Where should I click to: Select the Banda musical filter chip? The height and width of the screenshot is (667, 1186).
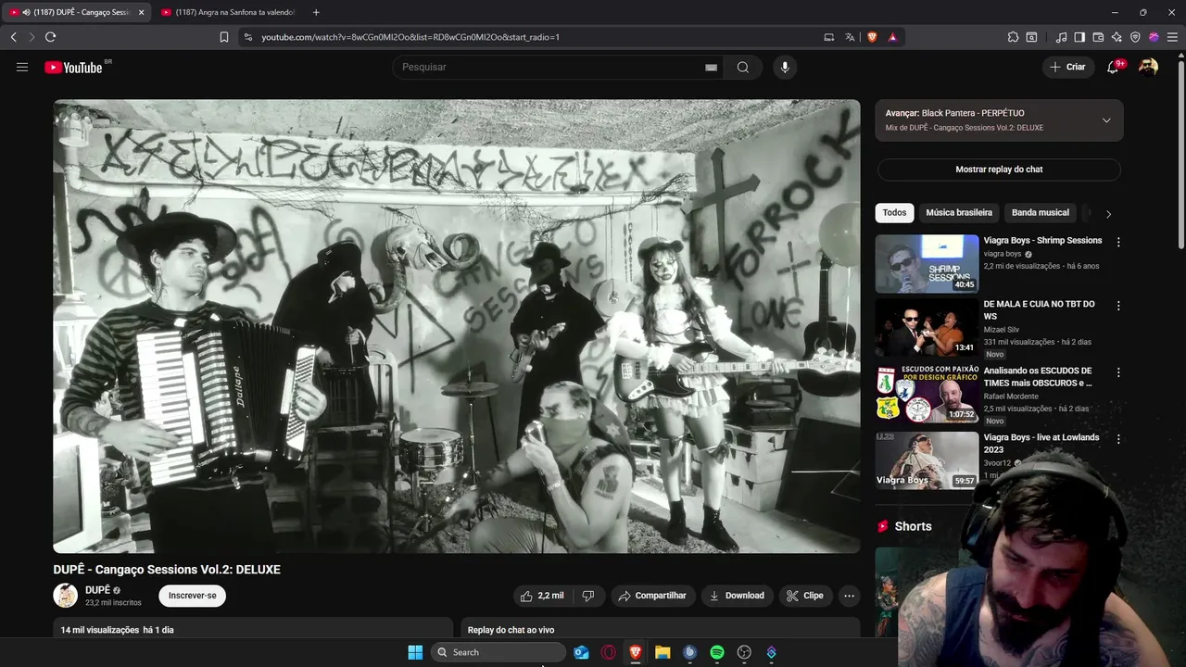tap(1041, 213)
